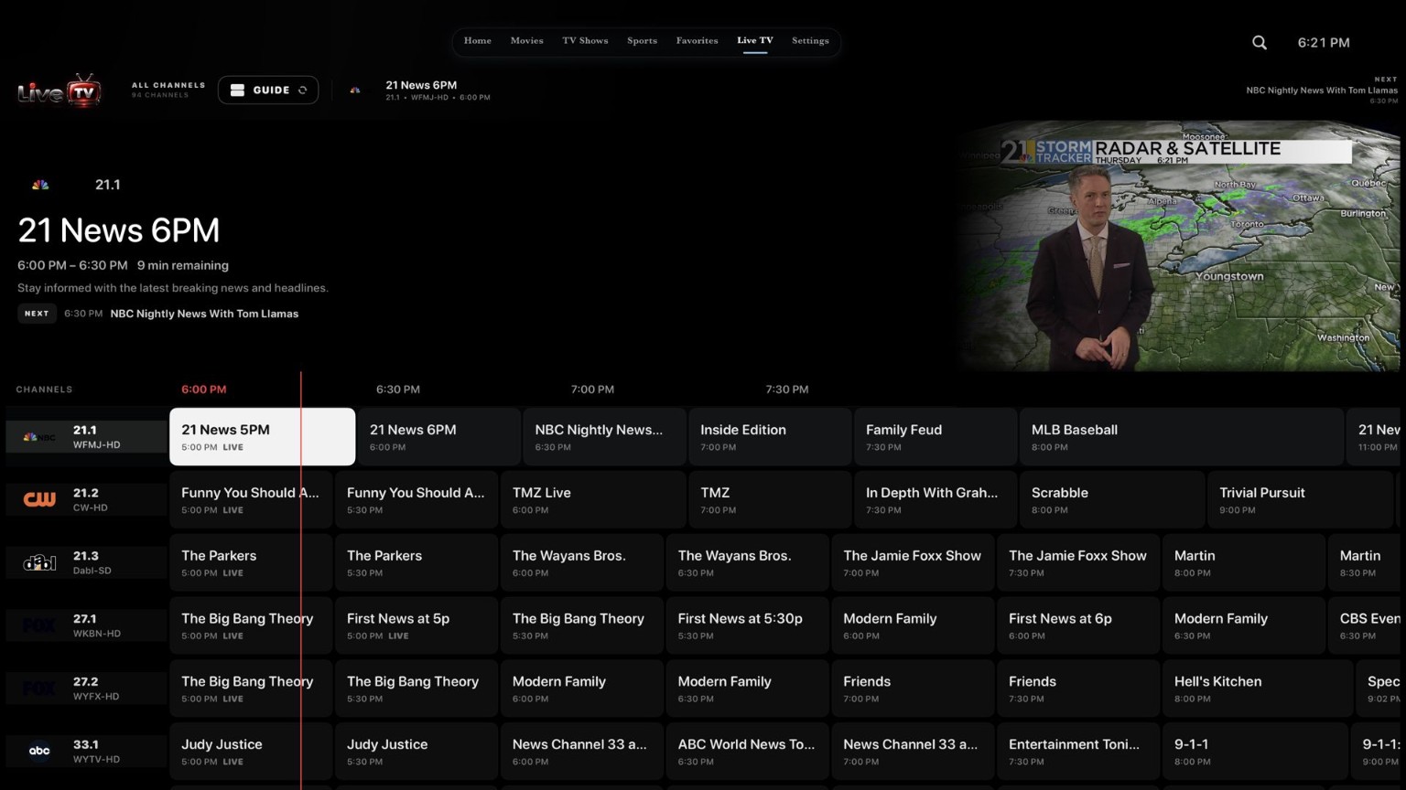Viewport: 1406px width, 790px height.
Task: Go to the Home tab
Action: click(x=478, y=41)
